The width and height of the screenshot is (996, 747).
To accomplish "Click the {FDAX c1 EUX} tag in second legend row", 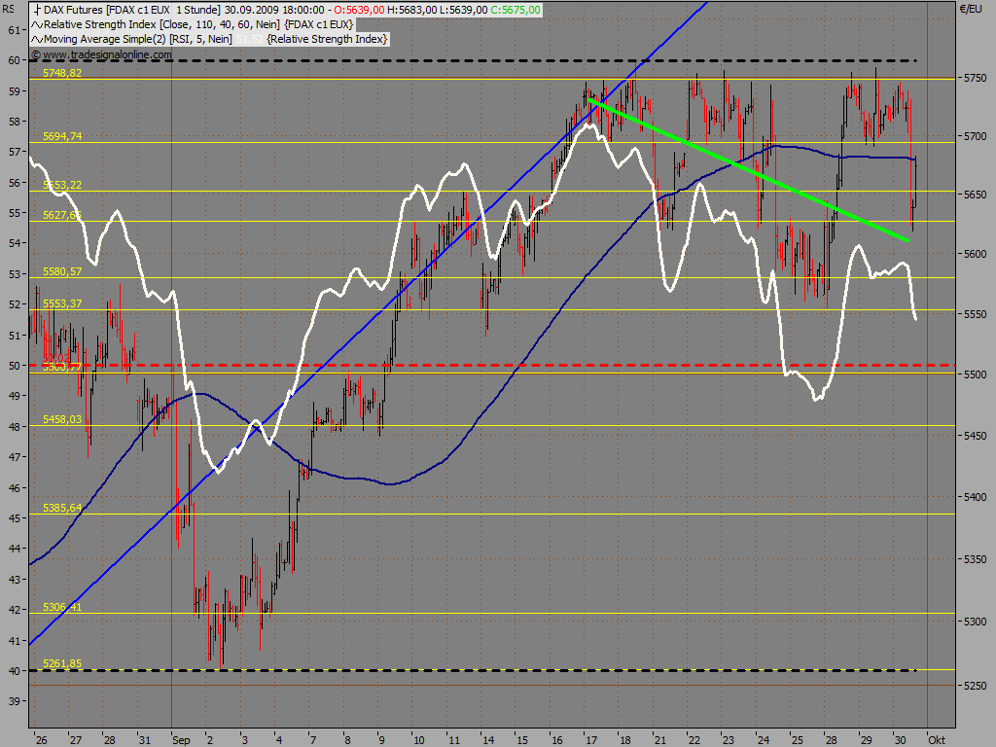I will (318, 24).
